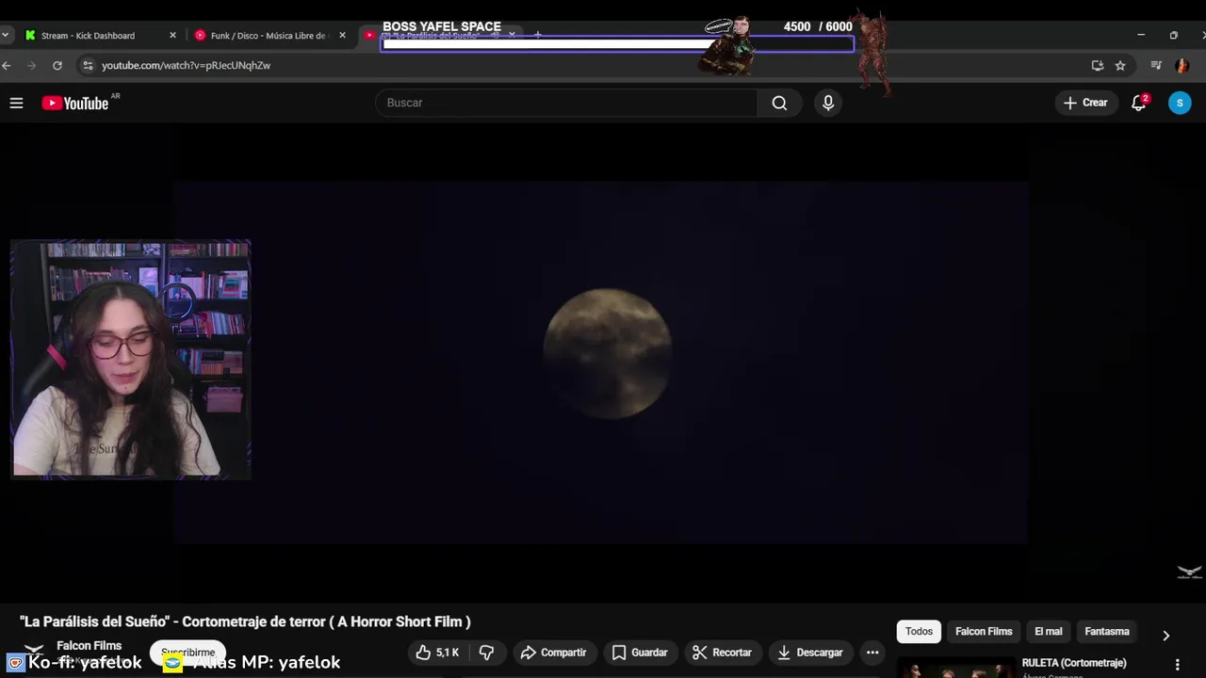This screenshot has width=1206, height=678.
Task: Open the RULETA (Cortometraje) video
Action: click(x=1074, y=663)
